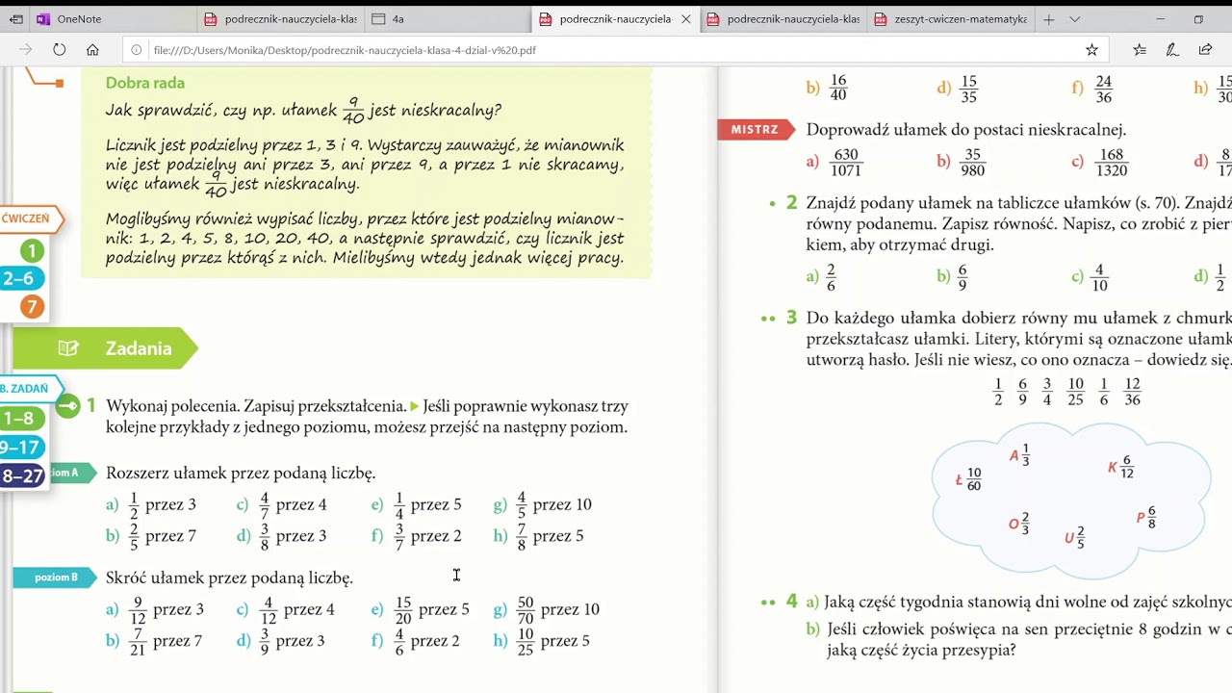Select first podrecznik-nauczyciela tab beside OneNote

(281, 19)
